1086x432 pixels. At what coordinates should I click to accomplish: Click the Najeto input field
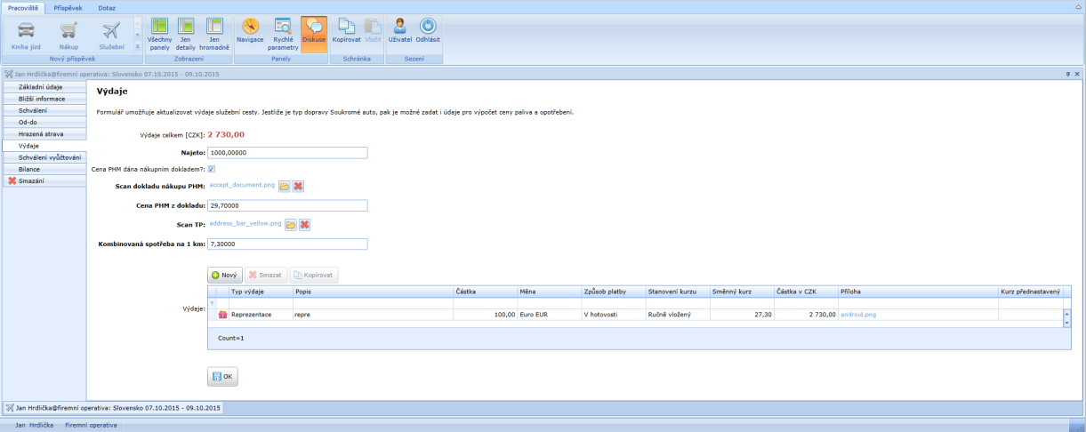click(x=287, y=153)
